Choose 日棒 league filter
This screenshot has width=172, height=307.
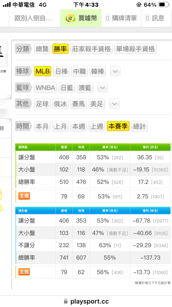(x=62, y=71)
